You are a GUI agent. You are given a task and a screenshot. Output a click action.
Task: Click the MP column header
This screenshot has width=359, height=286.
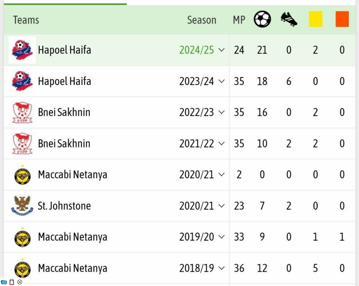click(x=239, y=20)
